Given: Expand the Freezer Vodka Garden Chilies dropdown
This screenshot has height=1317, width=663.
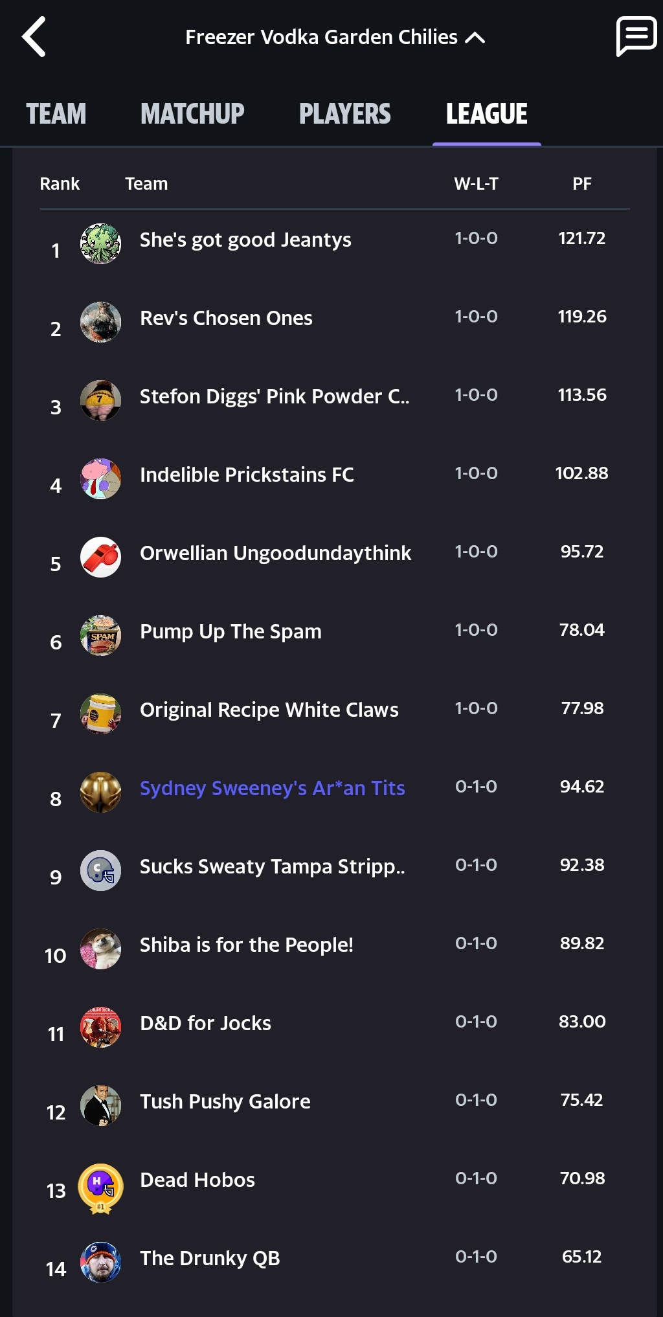Looking at the screenshot, I should (334, 38).
